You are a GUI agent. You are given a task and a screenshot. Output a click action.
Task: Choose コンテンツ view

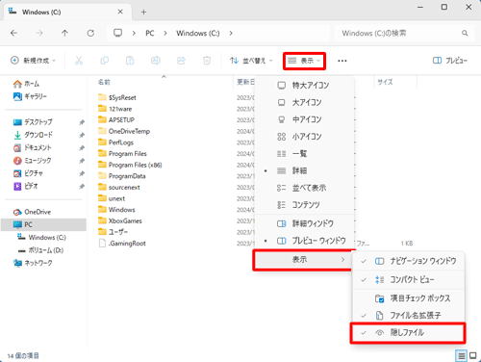pos(305,205)
